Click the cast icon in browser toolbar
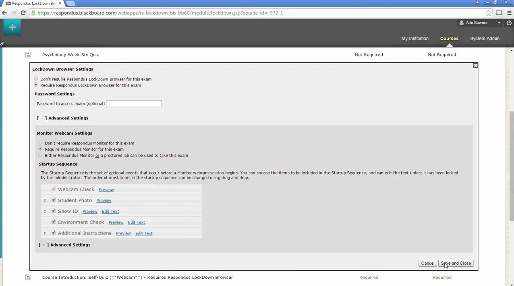 [499, 13]
